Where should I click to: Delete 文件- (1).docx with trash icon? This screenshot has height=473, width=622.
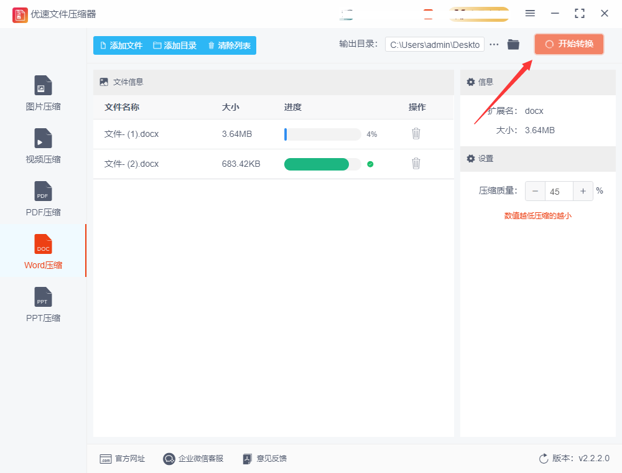415,134
